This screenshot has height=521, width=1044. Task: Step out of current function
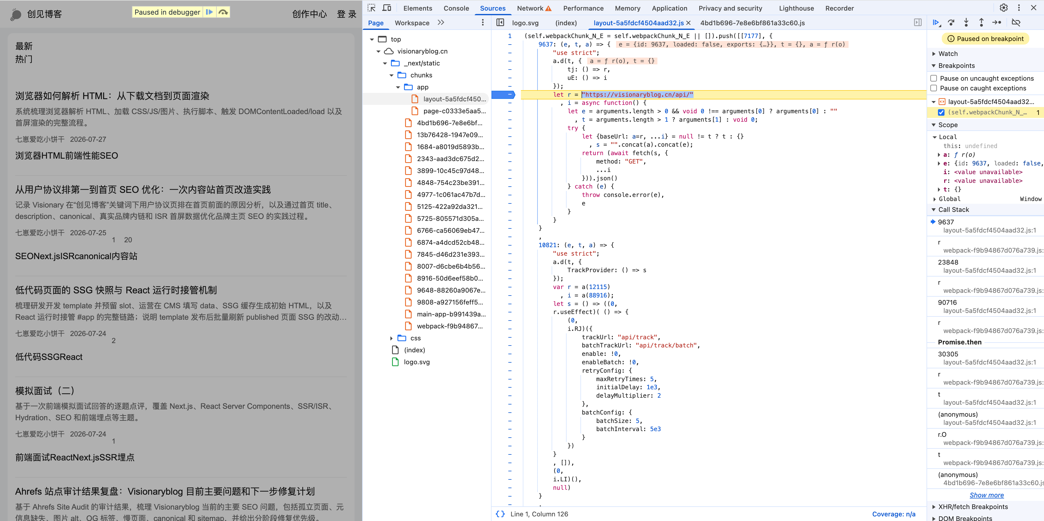[981, 23]
